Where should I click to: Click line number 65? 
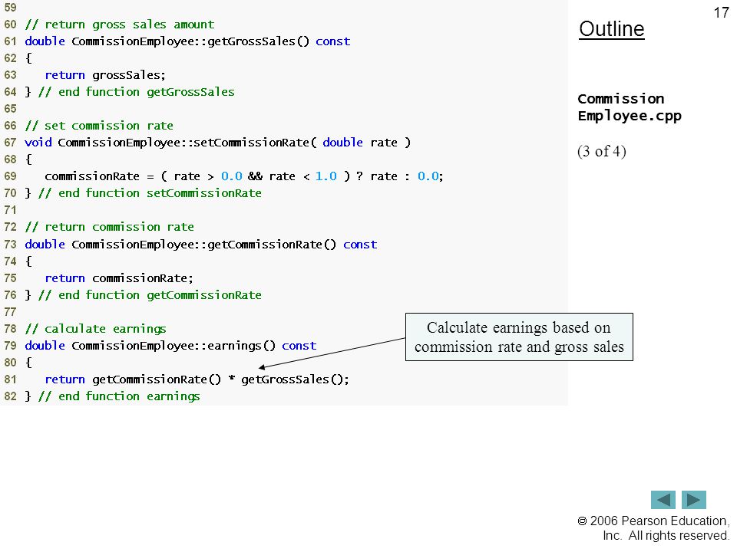point(10,109)
